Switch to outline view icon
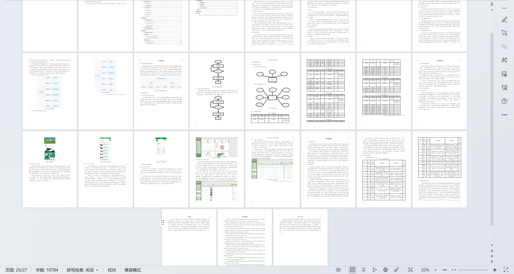Viewport: 514px width, 274px height. tap(363, 270)
